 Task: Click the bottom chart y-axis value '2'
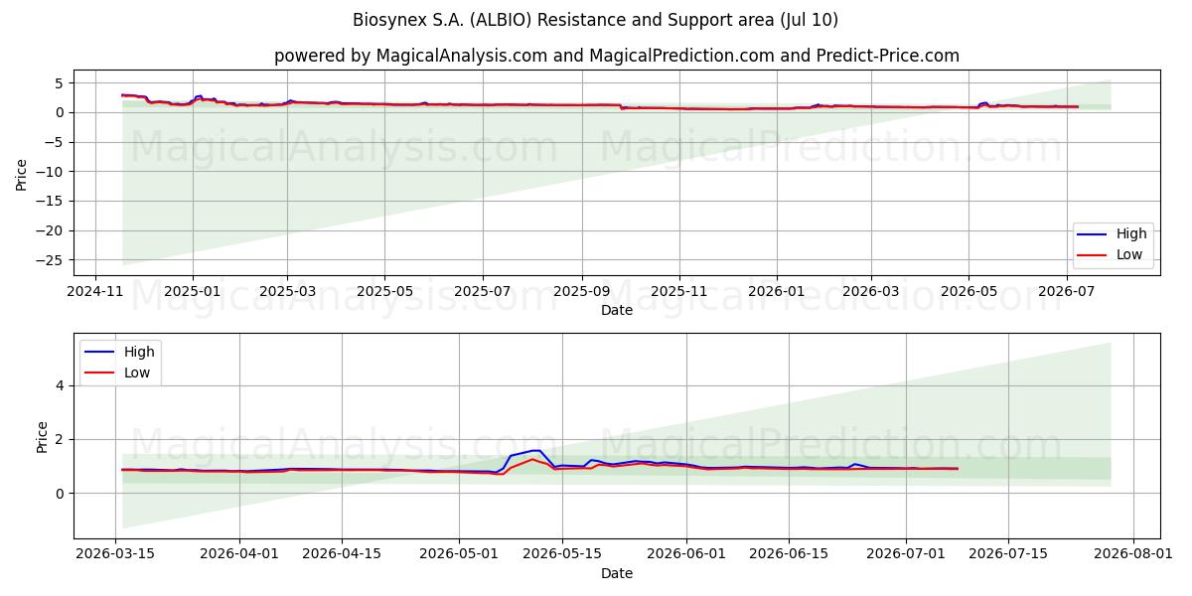tap(62, 439)
